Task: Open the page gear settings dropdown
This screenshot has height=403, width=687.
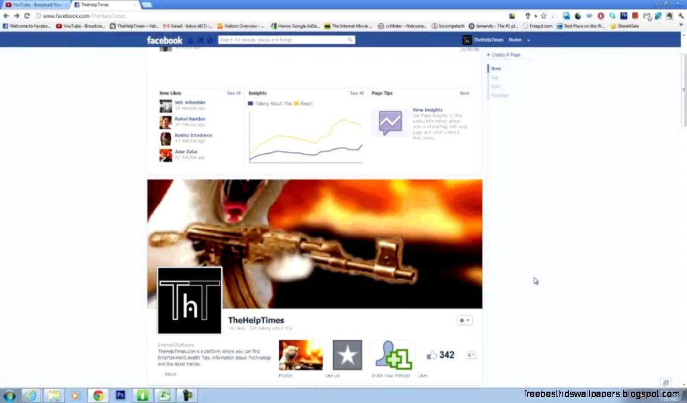Action: click(465, 321)
